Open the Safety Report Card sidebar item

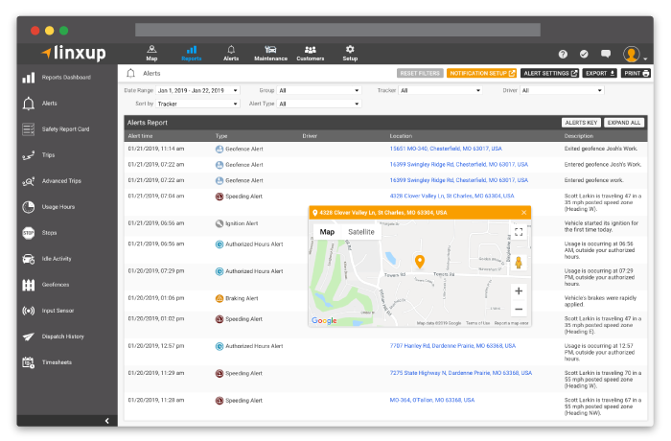point(65,128)
